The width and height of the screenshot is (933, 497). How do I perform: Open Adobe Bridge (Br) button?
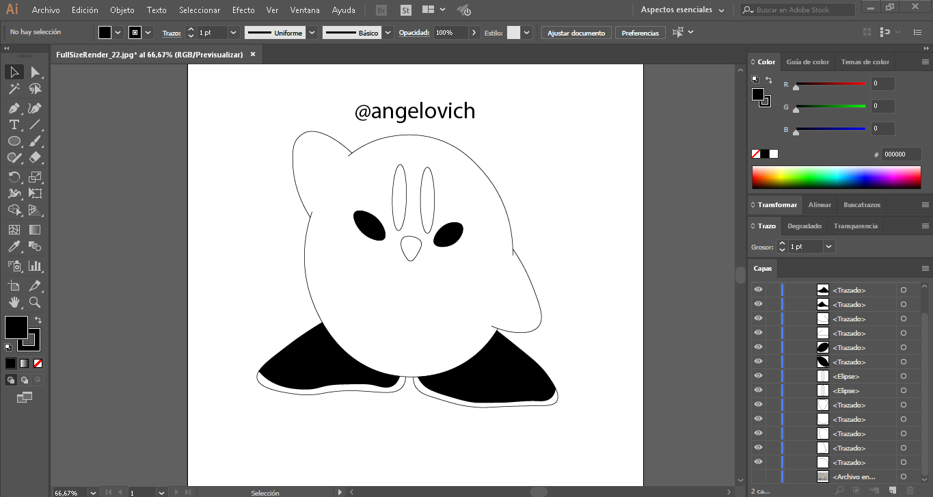point(382,10)
